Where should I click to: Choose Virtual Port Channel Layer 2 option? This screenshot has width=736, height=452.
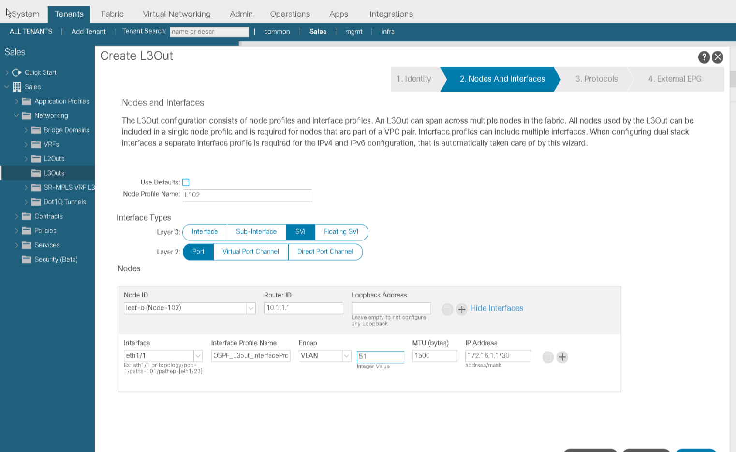(x=250, y=252)
